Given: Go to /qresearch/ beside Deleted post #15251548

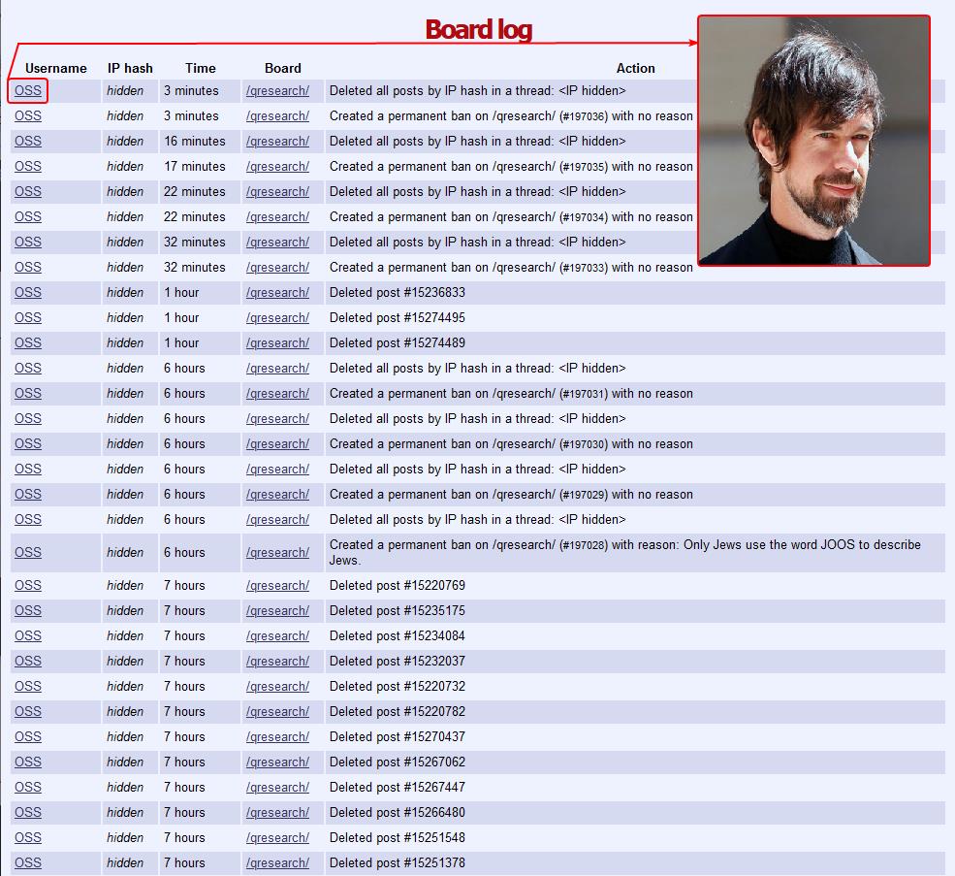Looking at the screenshot, I should (x=277, y=837).
